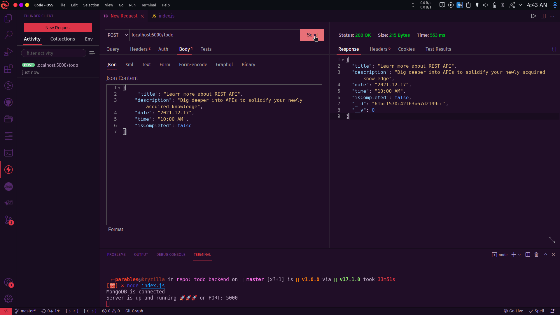Click the filter activity input field

54,53
